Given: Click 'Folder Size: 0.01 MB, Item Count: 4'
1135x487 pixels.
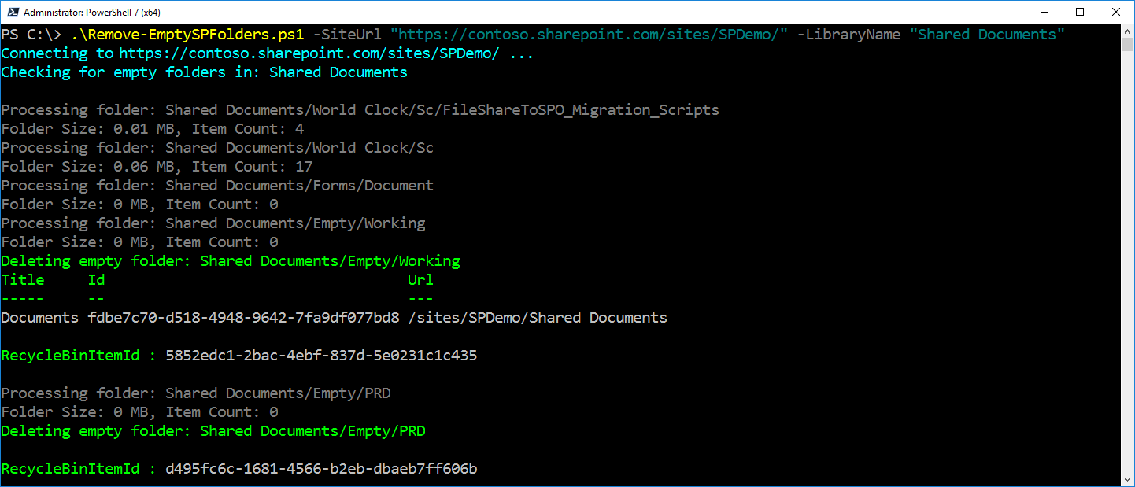Looking at the screenshot, I should [x=153, y=129].
